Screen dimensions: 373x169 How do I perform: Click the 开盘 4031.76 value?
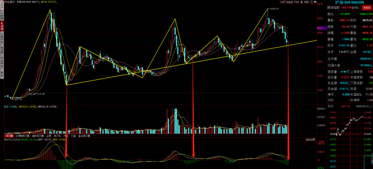pos(367,27)
